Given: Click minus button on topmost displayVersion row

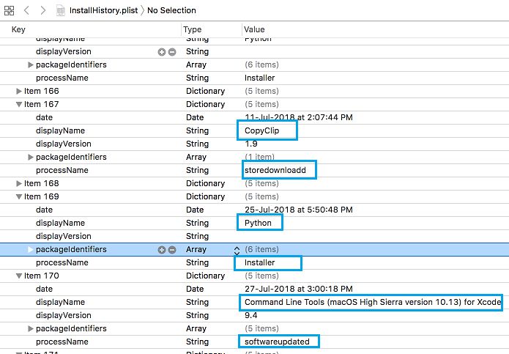Looking at the screenshot, I should [172, 52].
